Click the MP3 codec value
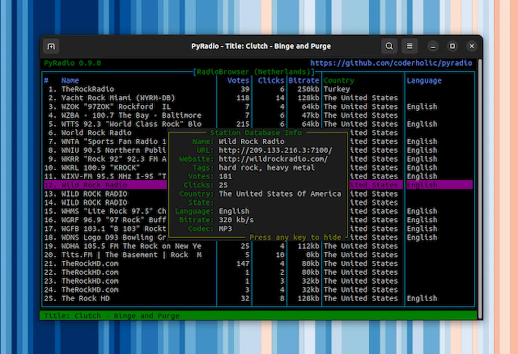518x354 pixels. (x=225, y=229)
